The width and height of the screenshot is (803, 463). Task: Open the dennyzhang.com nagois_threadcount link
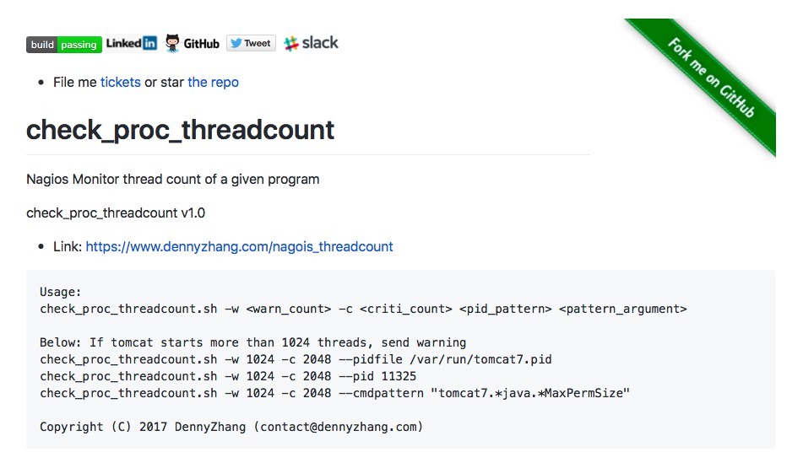239,246
